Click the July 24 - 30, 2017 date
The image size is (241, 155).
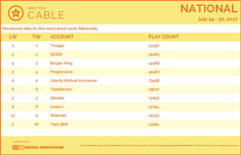[217, 19]
